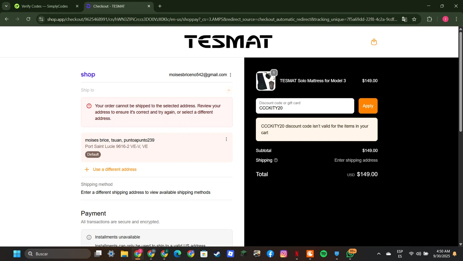Show hidden system tray icons
463x261 pixels.
click(379, 254)
